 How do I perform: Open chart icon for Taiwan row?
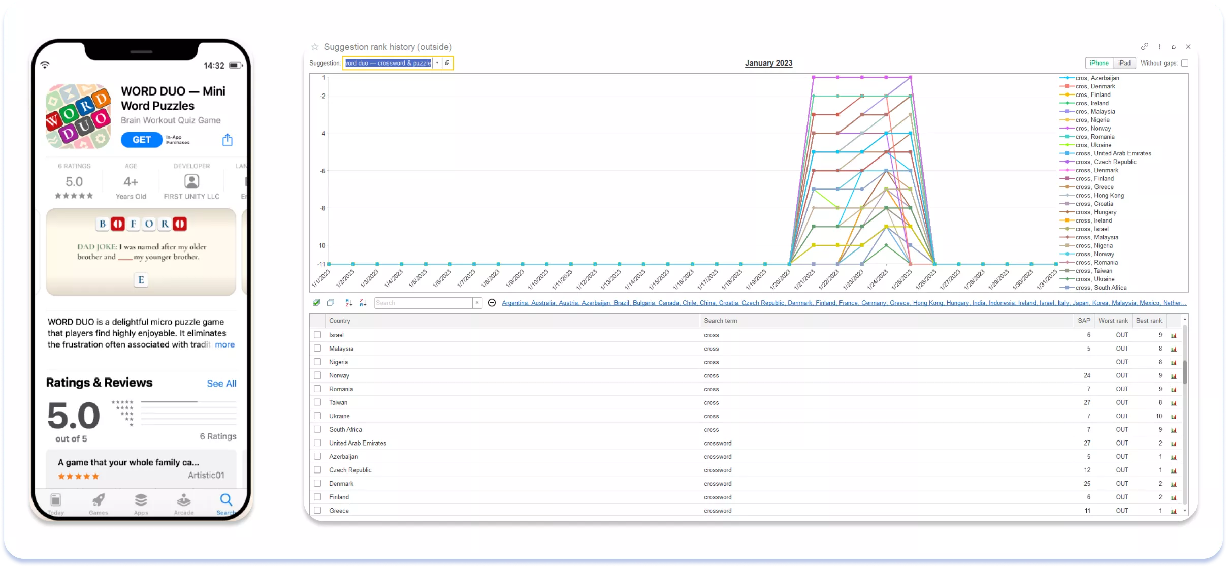pos(1174,403)
